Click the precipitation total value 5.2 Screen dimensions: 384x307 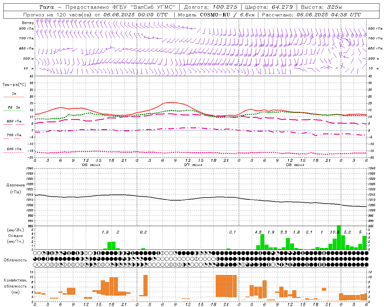(x=347, y=232)
